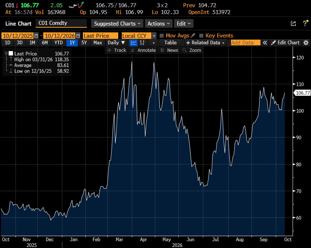Switch to the 5Y range tab

pyautogui.click(x=84, y=42)
